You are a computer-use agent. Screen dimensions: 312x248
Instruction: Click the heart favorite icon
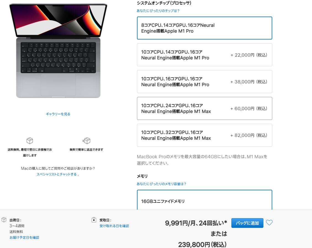click(269, 223)
